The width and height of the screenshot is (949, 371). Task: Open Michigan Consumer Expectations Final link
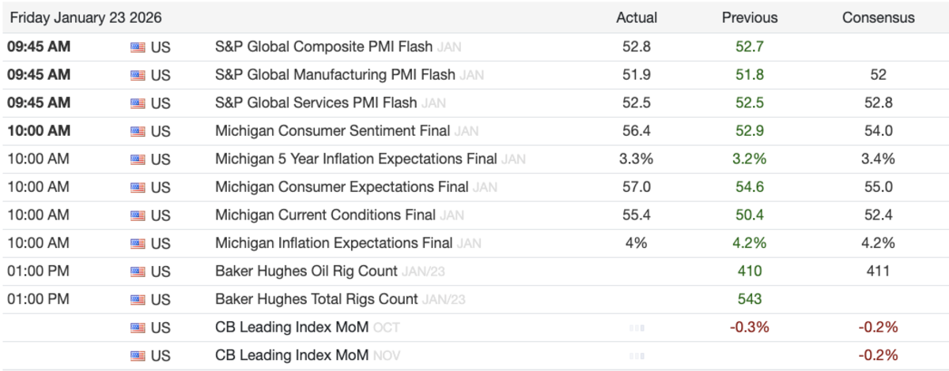(342, 187)
